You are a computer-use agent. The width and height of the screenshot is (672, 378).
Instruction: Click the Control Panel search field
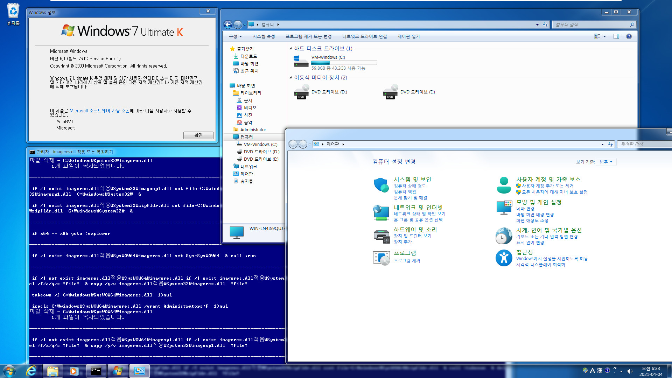(x=644, y=144)
